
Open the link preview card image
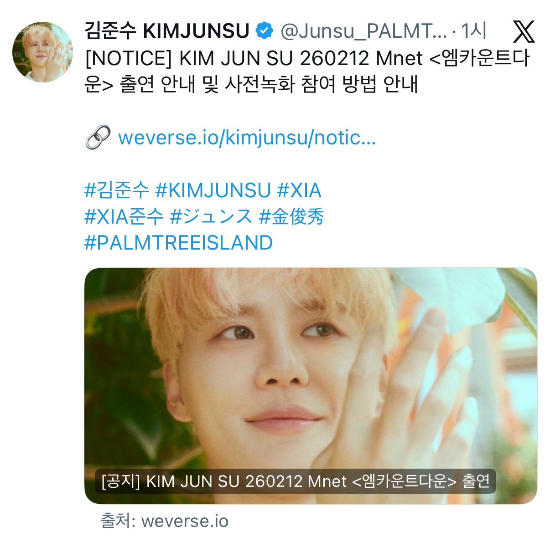click(311, 386)
